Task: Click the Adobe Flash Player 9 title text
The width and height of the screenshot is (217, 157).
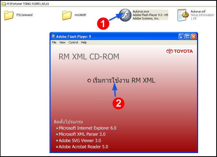Action: tap(73, 37)
